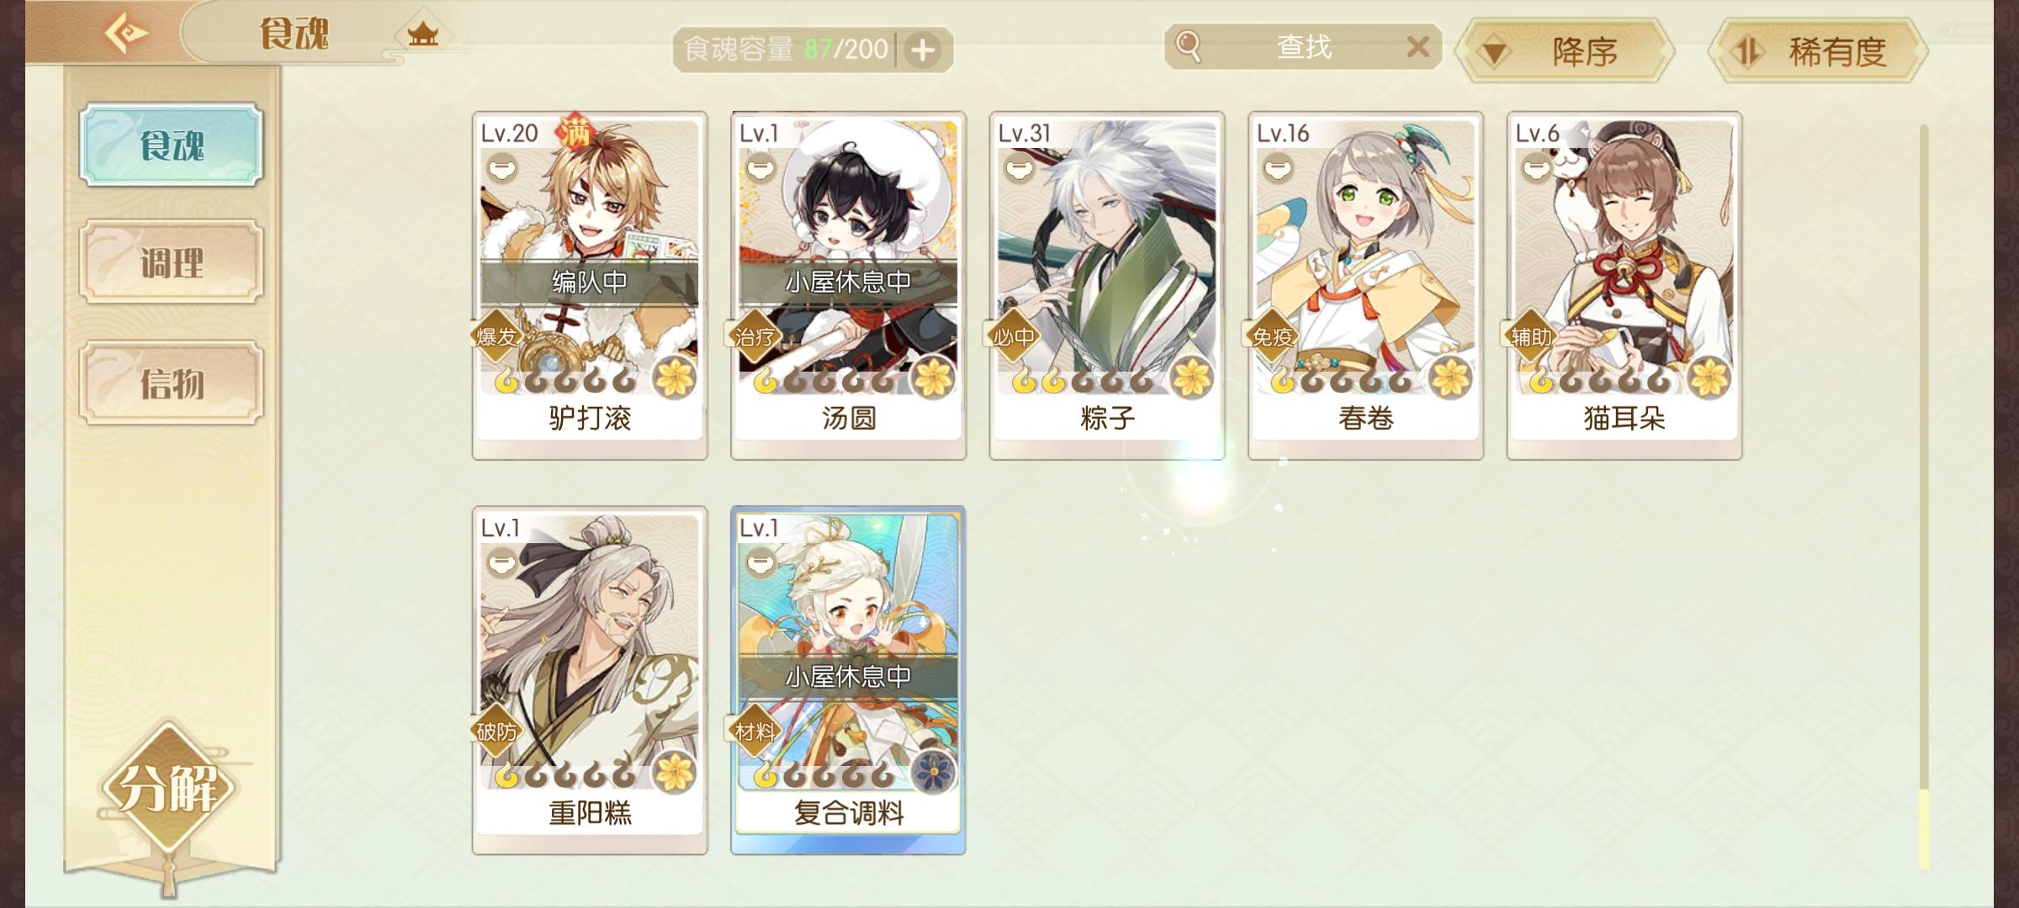Clear search with the X icon

(x=1418, y=47)
